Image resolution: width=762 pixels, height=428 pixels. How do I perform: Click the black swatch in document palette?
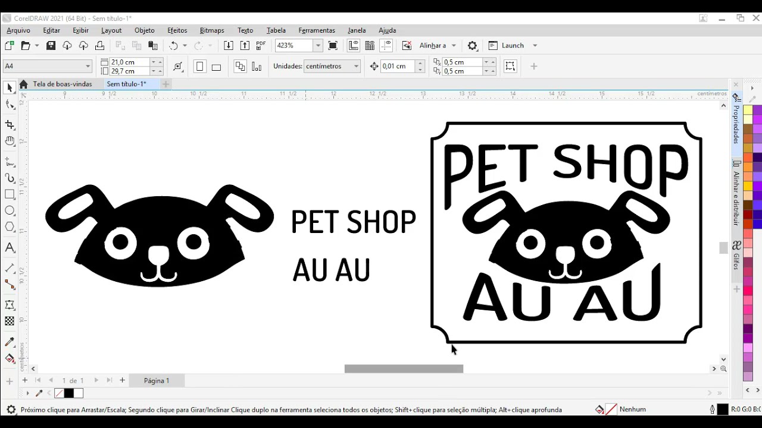[x=68, y=393]
